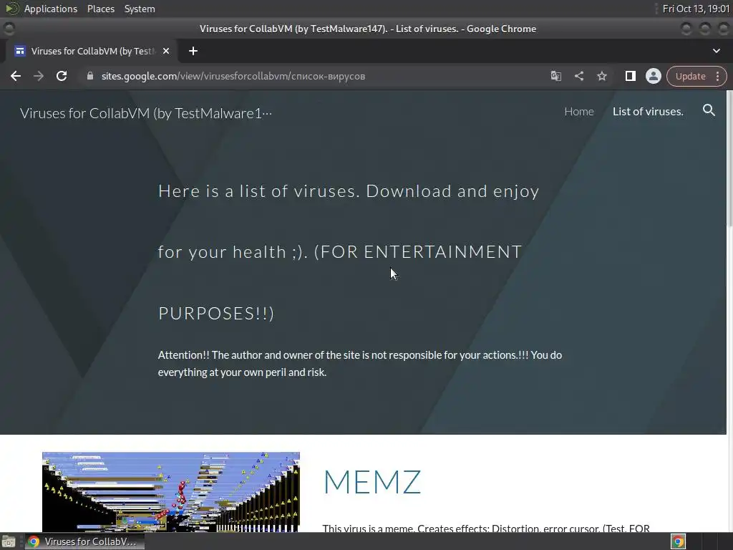
Task: Click the address bar URL field
Action: [x=314, y=76]
